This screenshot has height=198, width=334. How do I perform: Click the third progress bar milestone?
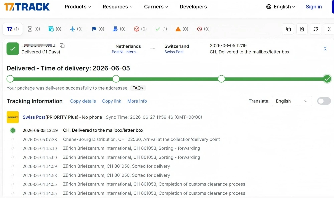click(x=221, y=79)
